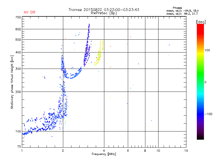Viewport: 219px width, 164px height.
Task: Click the y-axis label 'Stationary phase Virtual Height [km]'
Action: [x=12, y=82]
